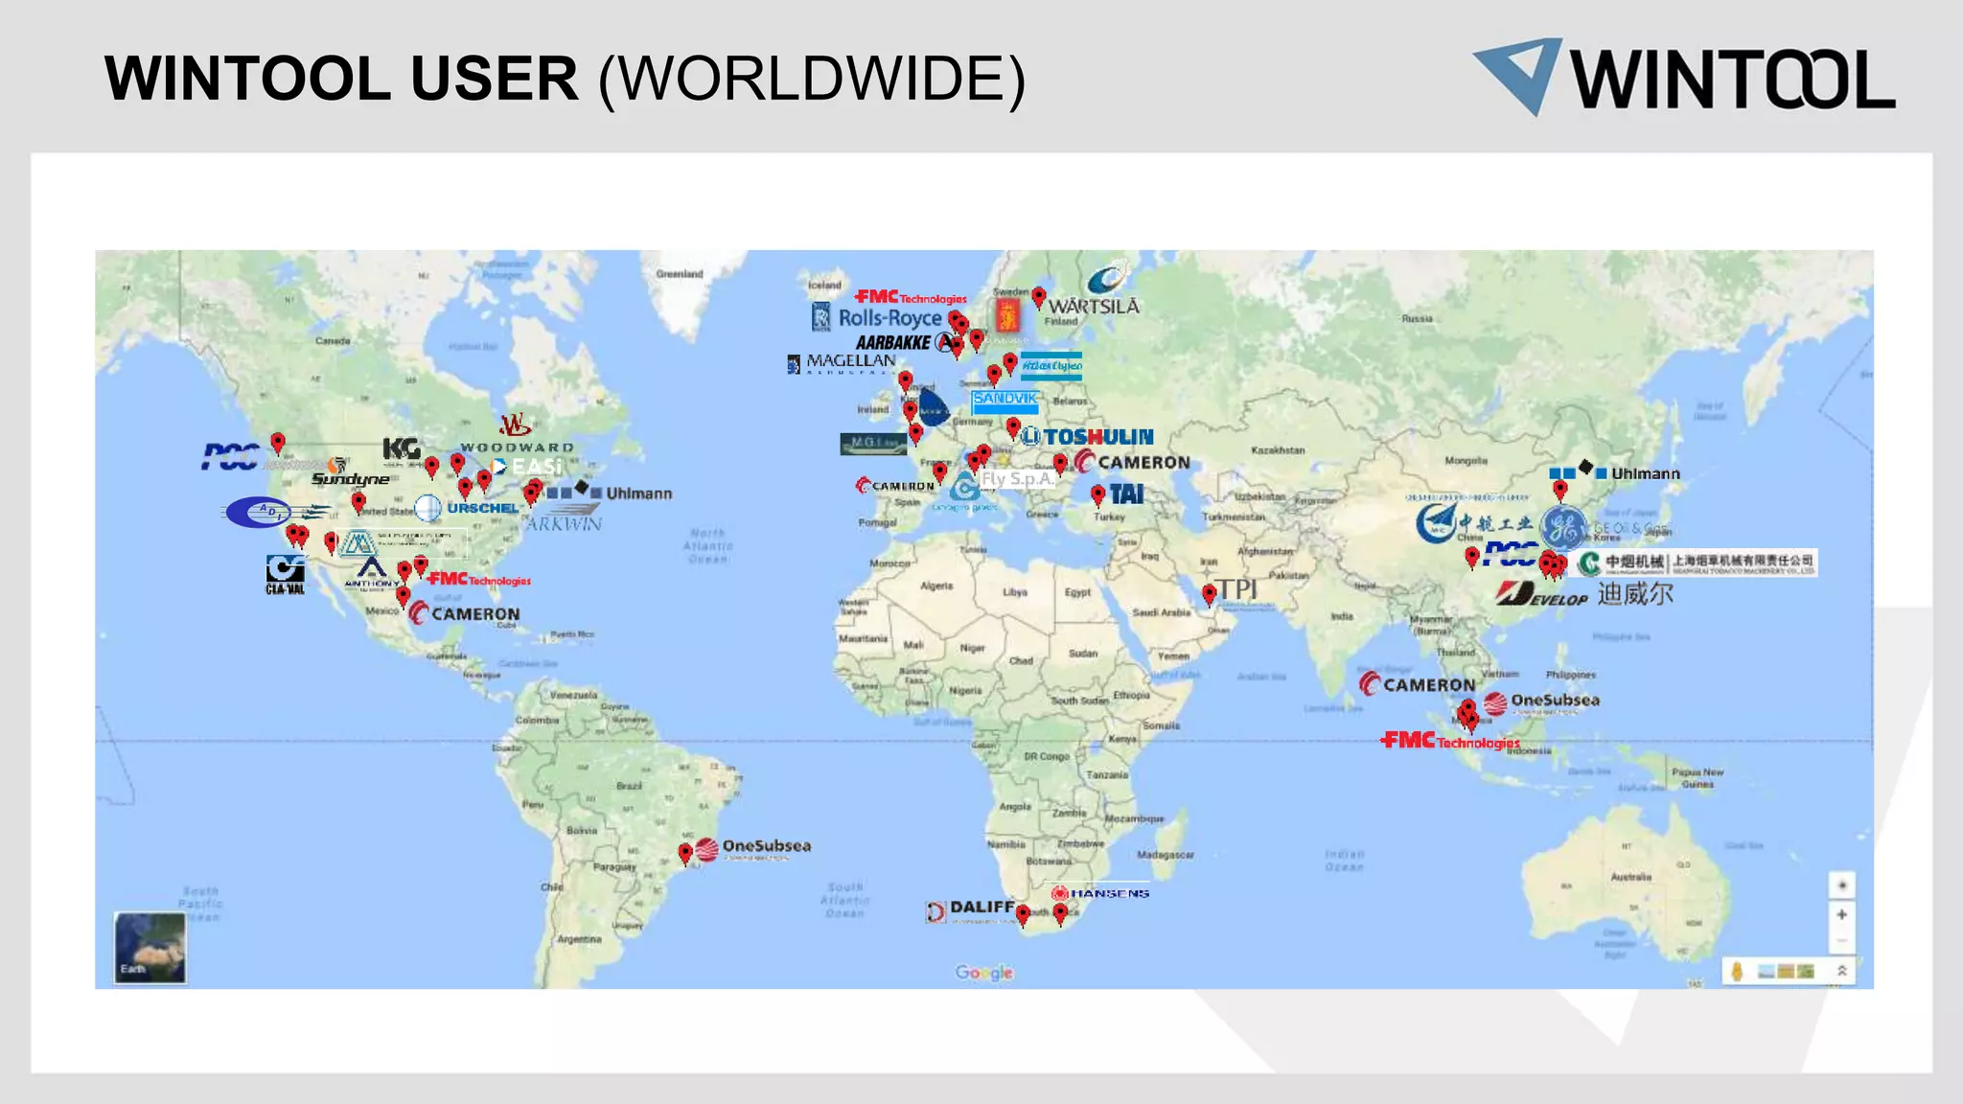Click the MAGELLAN logo
This screenshot has height=1104, width=1963.
(843, 363)
